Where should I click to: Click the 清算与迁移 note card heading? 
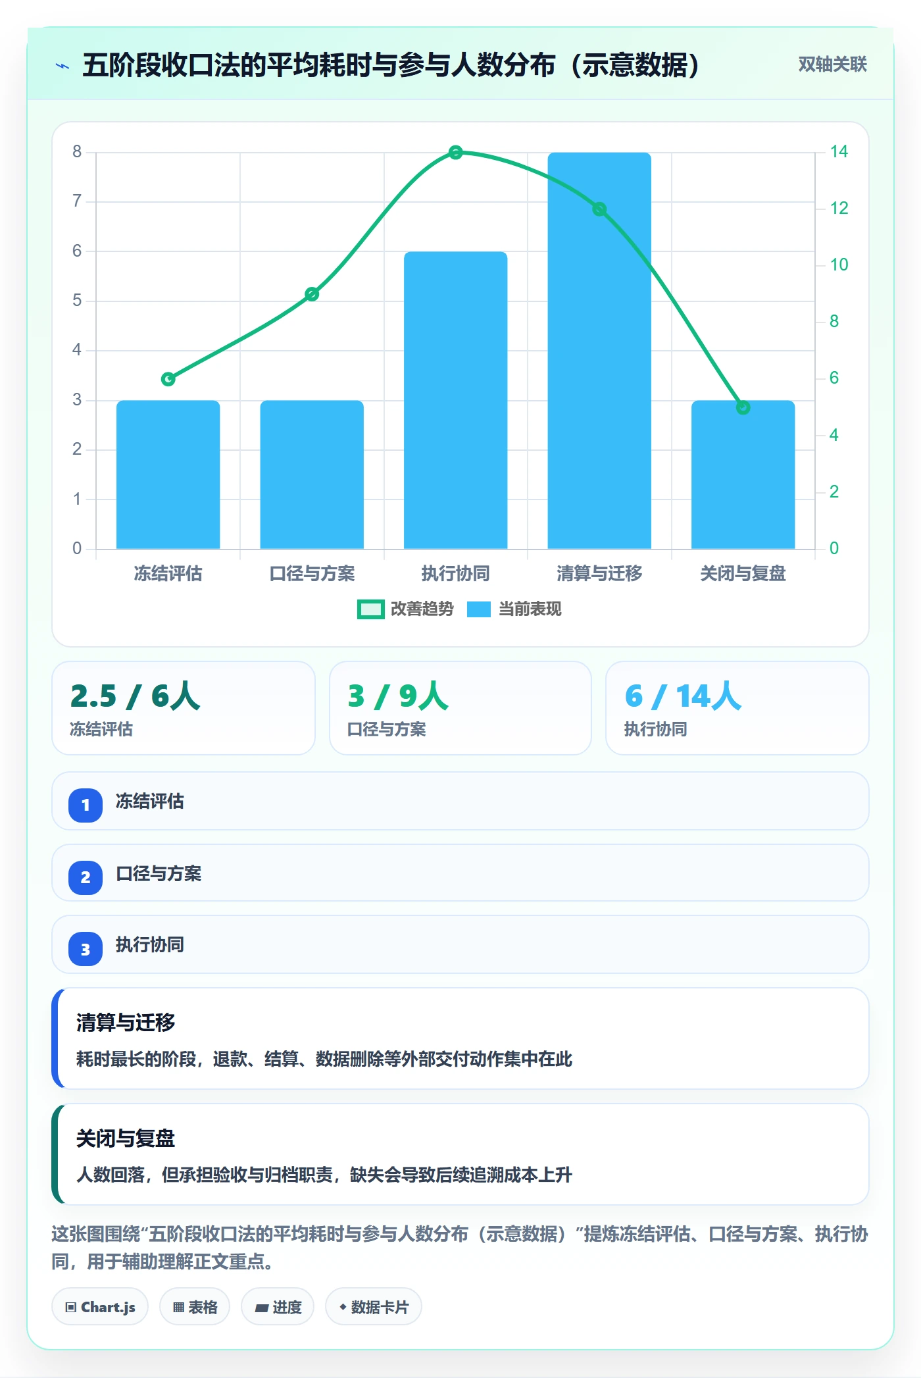(126, 1023)
